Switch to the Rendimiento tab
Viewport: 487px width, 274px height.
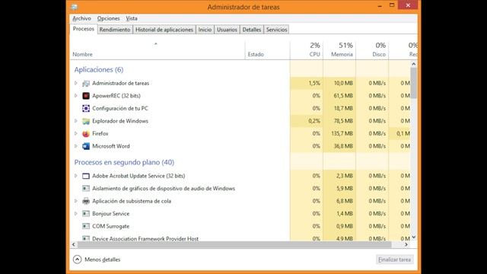pyautogui.click(x=115, y=30)
